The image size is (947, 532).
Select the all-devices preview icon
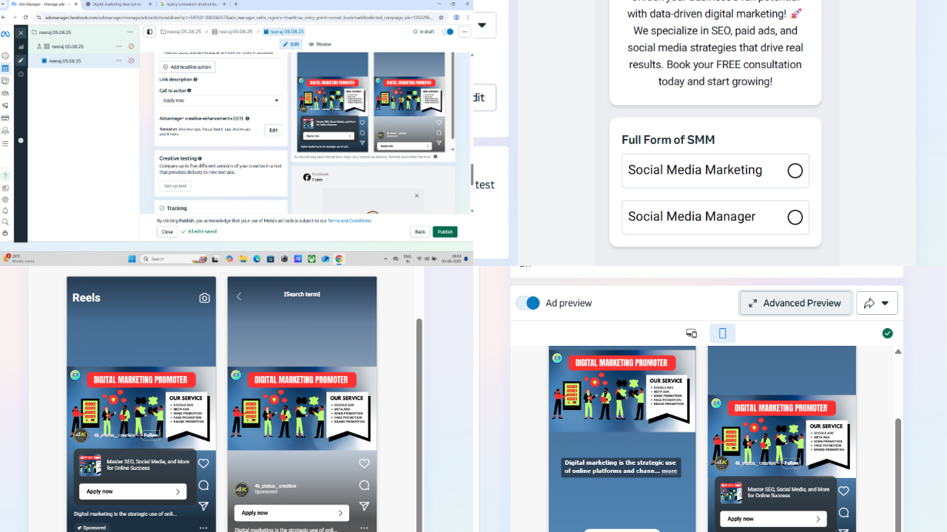point(691,333)
